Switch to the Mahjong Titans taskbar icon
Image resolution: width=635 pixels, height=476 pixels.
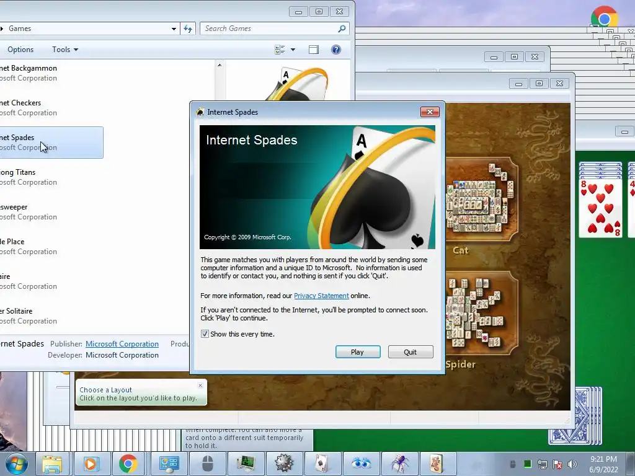[437, 464]
